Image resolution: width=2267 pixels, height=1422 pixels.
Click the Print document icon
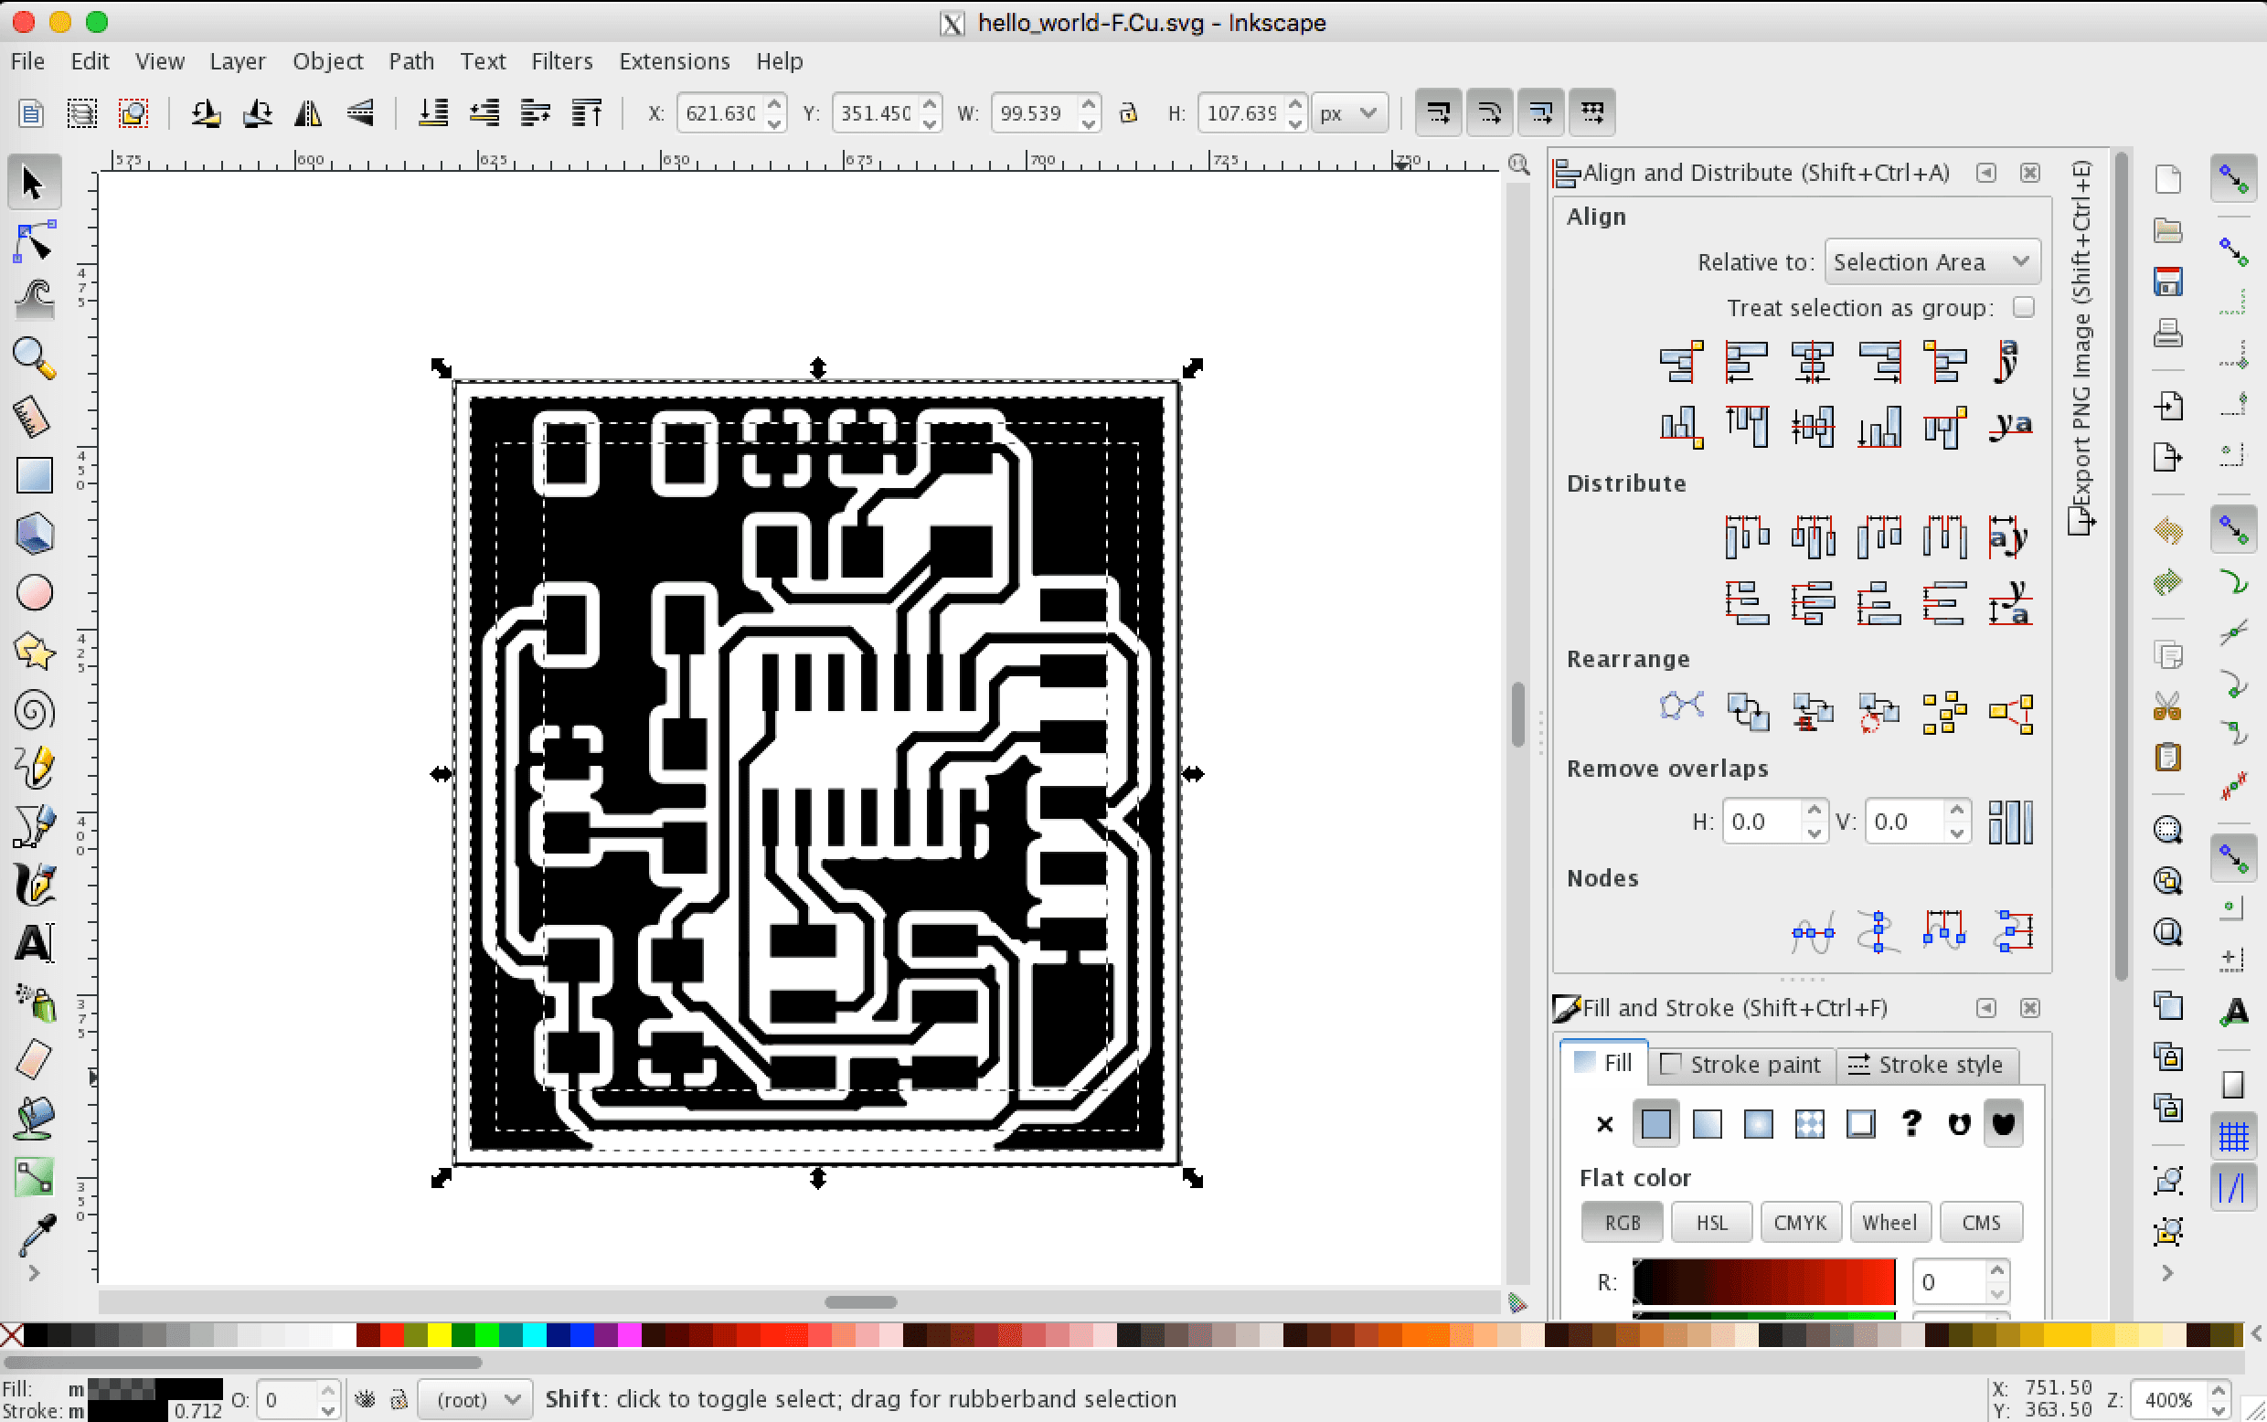[2167, 333]
